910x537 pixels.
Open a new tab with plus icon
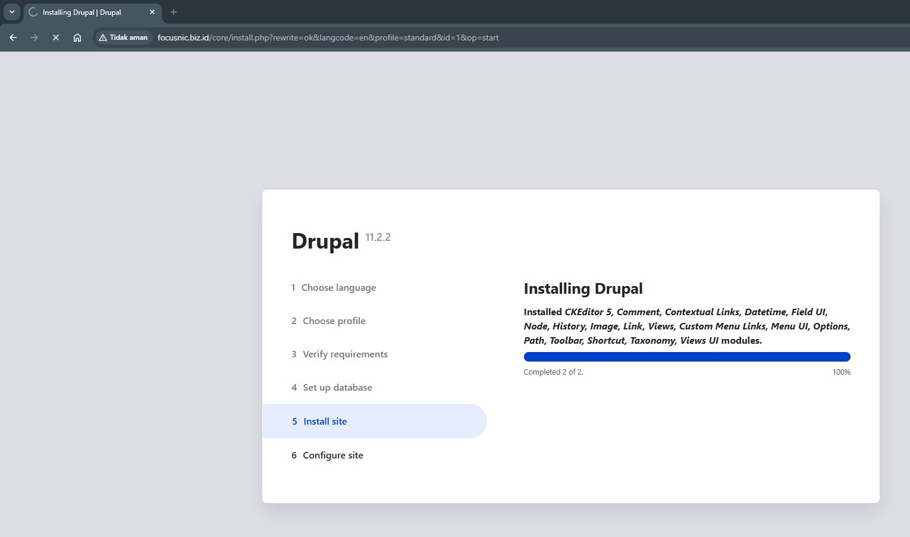pos(174,12)
